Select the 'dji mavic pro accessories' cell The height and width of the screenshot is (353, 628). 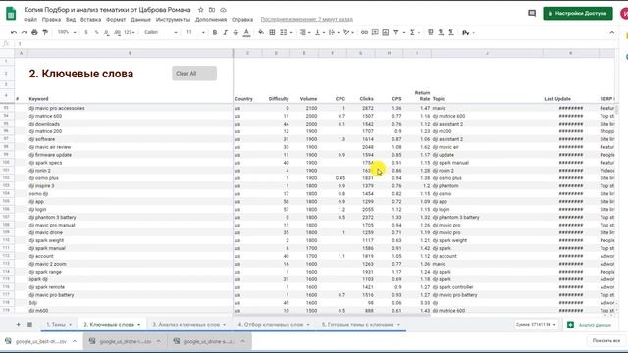(130, 108)
